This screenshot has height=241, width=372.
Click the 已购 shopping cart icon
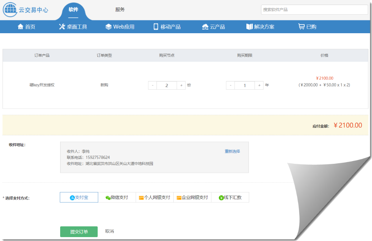(301, 26)
